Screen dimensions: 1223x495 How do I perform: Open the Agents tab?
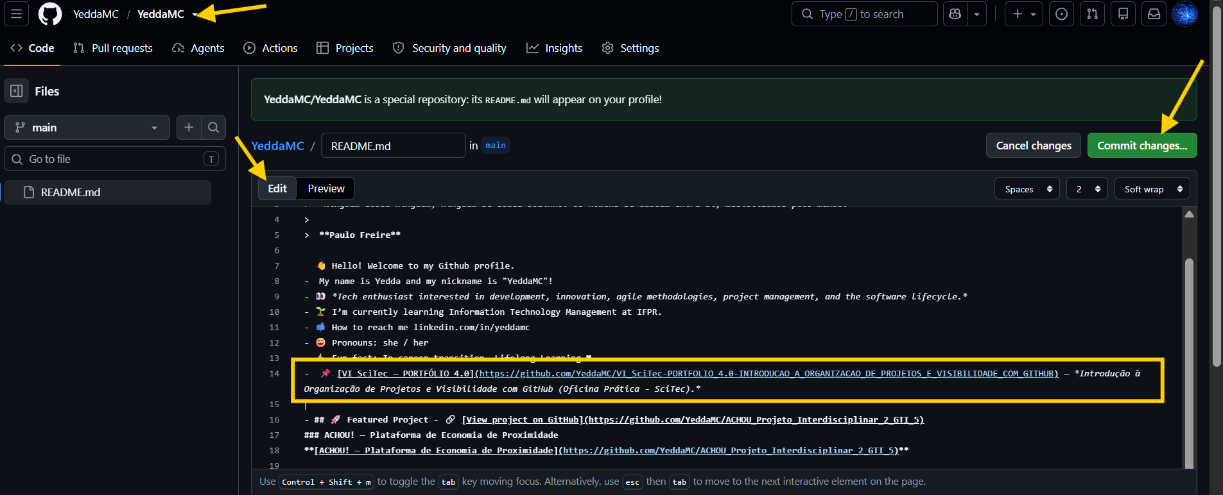(x=198, y=48)
